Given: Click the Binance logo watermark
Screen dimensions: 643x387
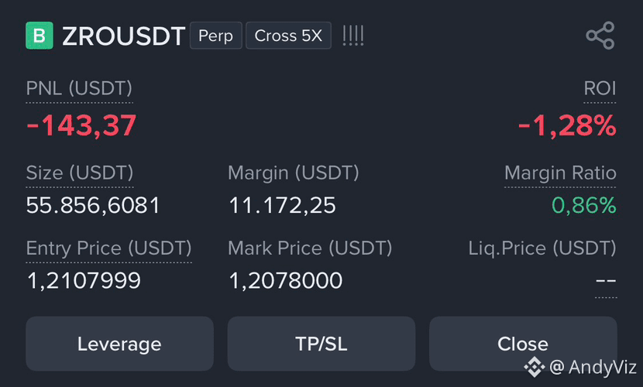Looking at the screenshot, I should point(535,367).
